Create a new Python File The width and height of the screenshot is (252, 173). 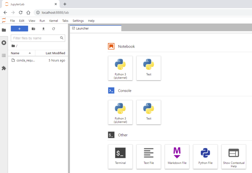click(x=205, y=157)
